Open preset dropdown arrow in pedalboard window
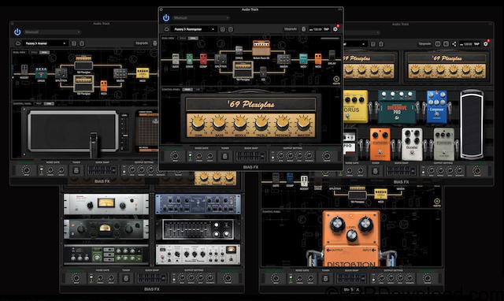 click(364, 44)
